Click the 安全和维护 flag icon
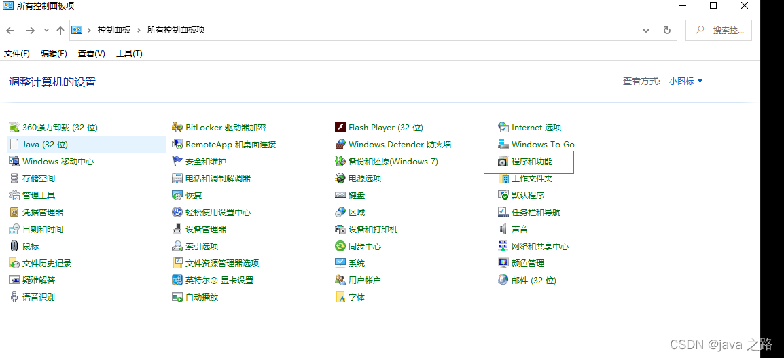 pyautogui.click(x=177, y=162)
